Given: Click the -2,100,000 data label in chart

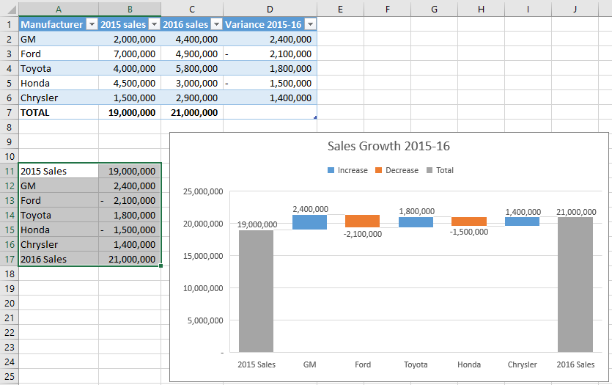Looking at the screenshot, I should pyautogui.click(x=363, y=234).
